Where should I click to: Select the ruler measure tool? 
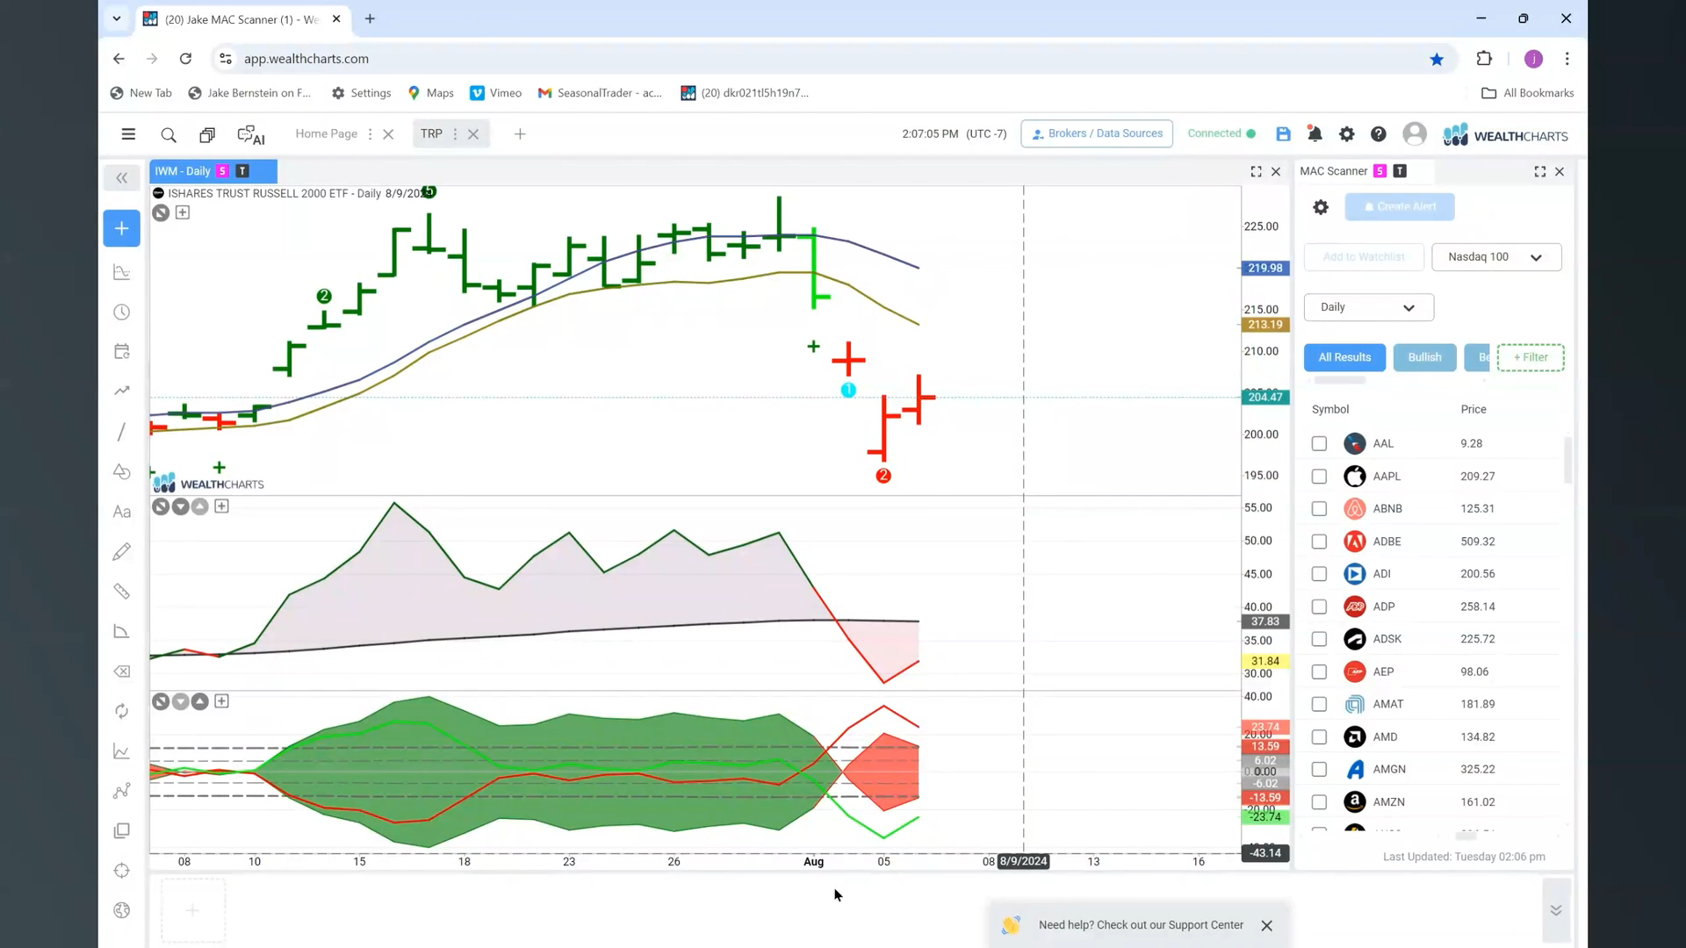click(x=122, y=592)
